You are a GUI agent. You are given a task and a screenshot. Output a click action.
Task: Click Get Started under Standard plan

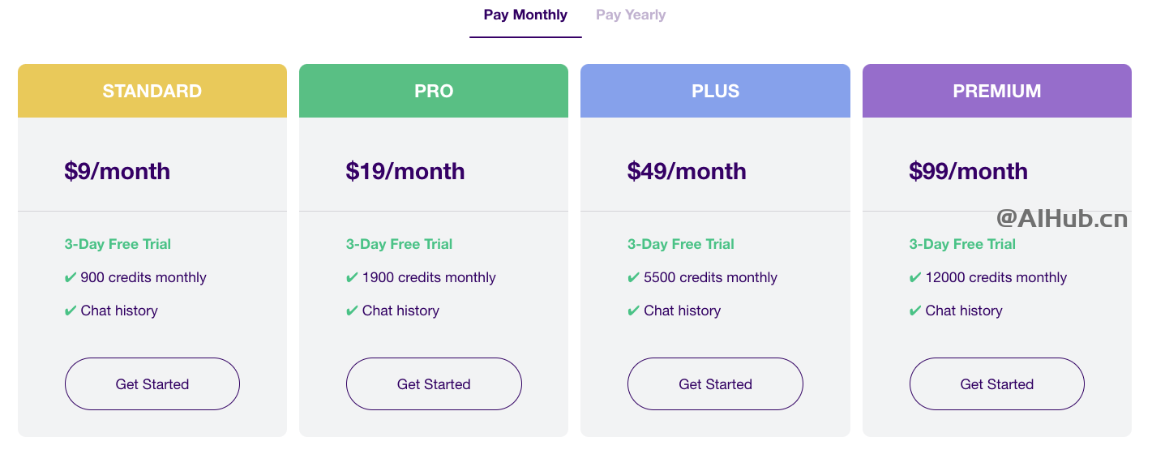coord(152,384)
